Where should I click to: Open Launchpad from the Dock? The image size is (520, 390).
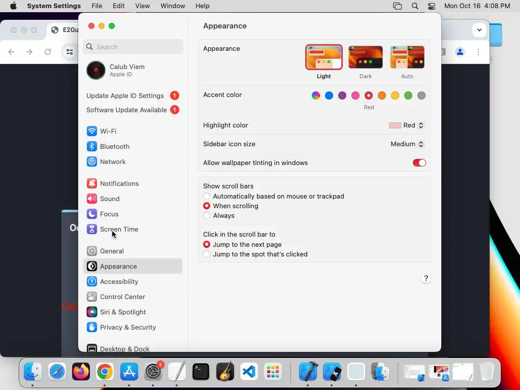273,371
